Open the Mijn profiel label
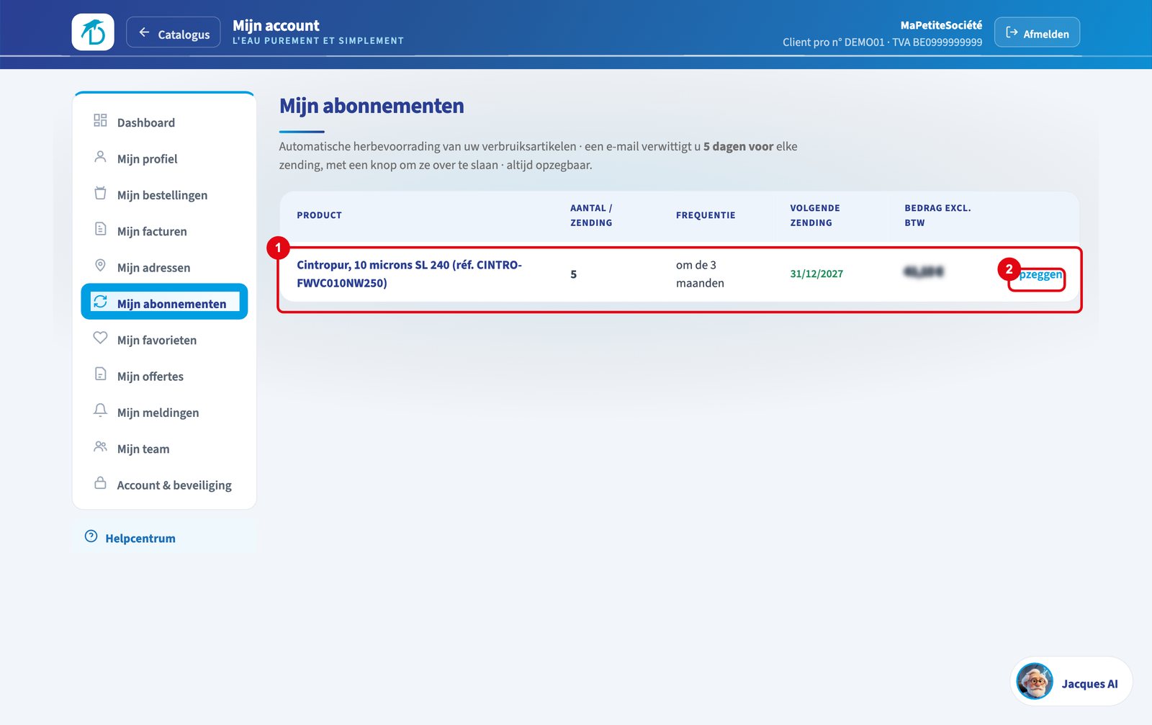 pos(147,159)
